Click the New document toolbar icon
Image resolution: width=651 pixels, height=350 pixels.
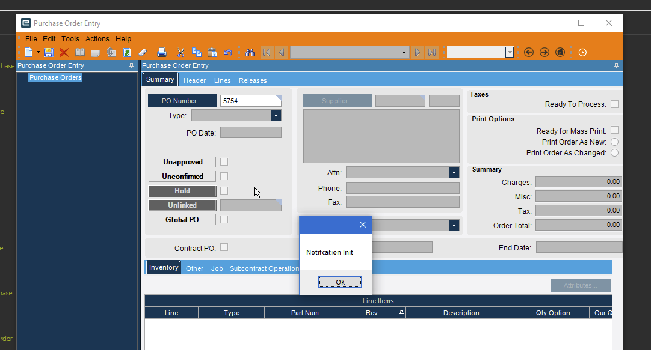(x=29, y=53)
